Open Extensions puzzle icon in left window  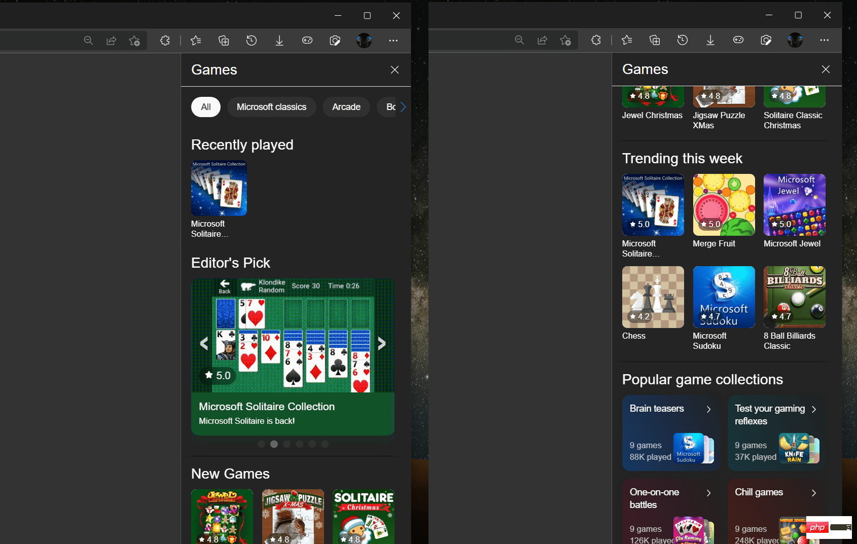click(x=165, y=41)
